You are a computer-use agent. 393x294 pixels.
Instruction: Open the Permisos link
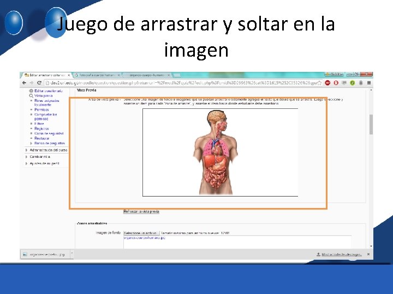tap(41, 110)
